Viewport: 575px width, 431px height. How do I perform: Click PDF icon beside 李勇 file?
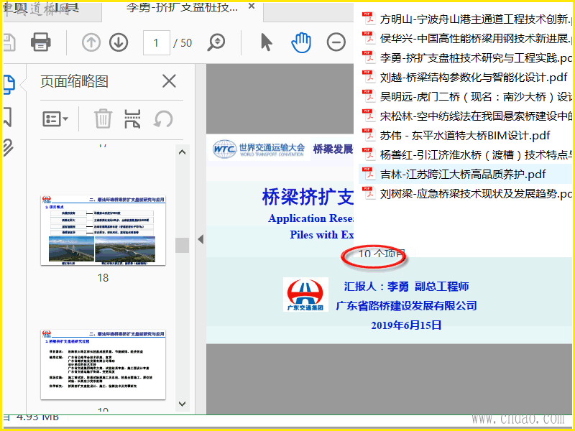(x=369, y=57)
